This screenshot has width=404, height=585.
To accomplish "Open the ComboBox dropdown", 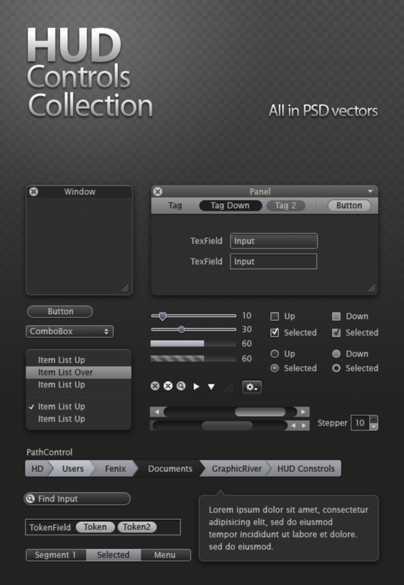I will [69, 331].
